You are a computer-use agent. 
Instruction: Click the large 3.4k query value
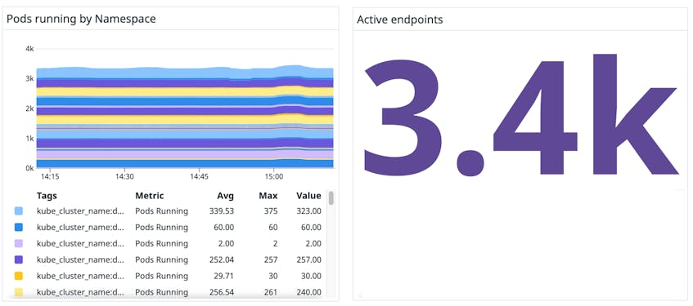click(520, 114)
